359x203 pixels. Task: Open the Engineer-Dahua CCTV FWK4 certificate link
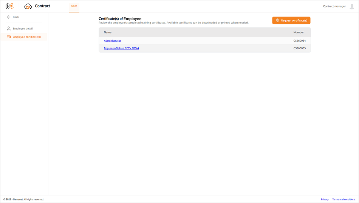click(x=121, y=48)
